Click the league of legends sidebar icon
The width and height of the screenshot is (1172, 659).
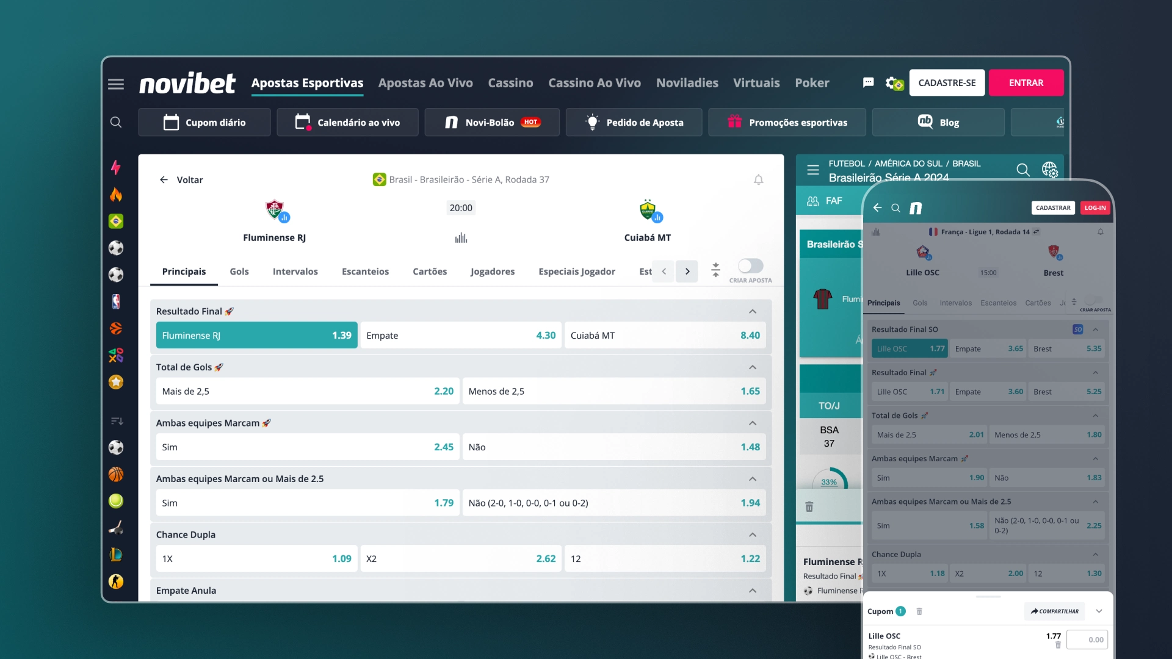[x=116, y=555]
